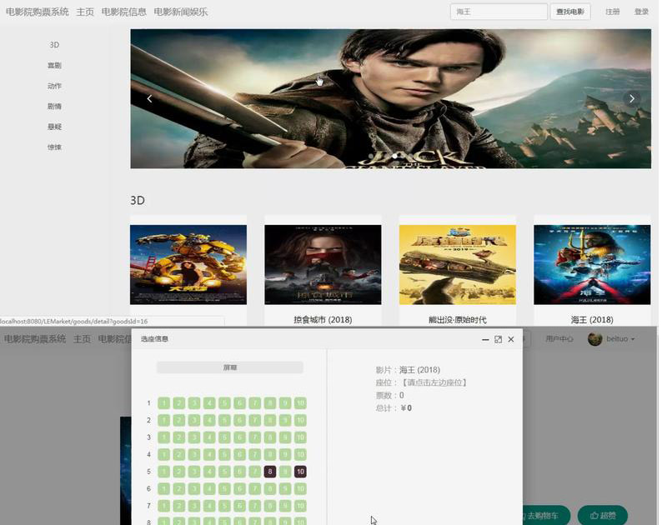Select seat 2 in row 6
The width and height of the screenshot is (667, 525).
tap(179, 489)
